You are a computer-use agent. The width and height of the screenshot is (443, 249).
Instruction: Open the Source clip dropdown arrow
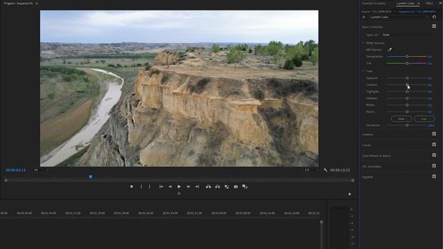point(395,12)
